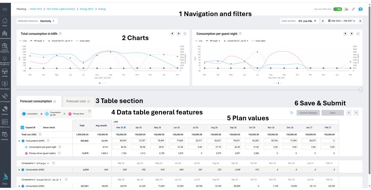Open Benchmarking from the sidebar
This screenshot has height=190, width=371.
[x=5, y=35]
